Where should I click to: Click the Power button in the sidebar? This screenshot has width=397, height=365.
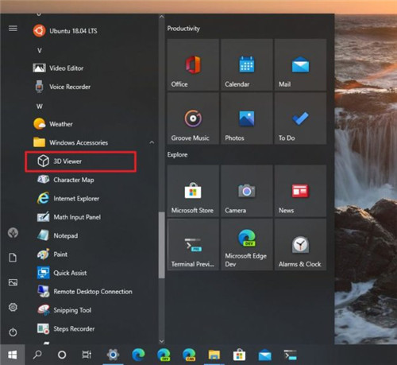pos(13,332)
